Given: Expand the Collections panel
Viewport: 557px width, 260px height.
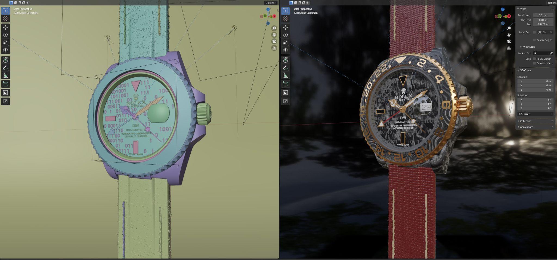Looking at the screenshot, I should 518,121.
